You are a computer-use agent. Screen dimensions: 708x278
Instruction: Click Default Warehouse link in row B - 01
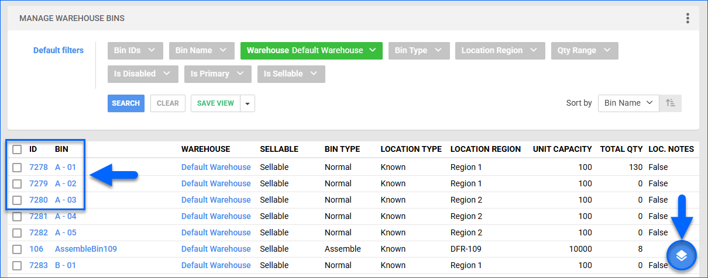216,265
